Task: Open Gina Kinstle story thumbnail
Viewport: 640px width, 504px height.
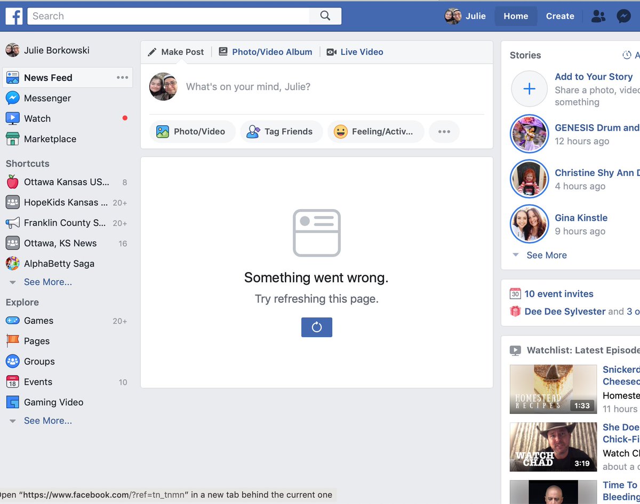Action: point(529,224)
